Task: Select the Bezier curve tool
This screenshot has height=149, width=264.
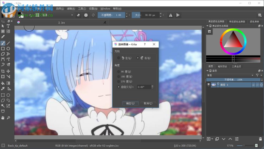Action: point(3,59)
